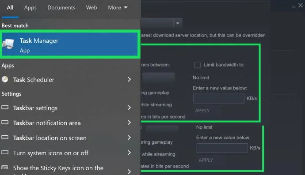Click the Taskbar location on screen icon
The width and height of the screenshot is (305, 175).
pos(5,138)
